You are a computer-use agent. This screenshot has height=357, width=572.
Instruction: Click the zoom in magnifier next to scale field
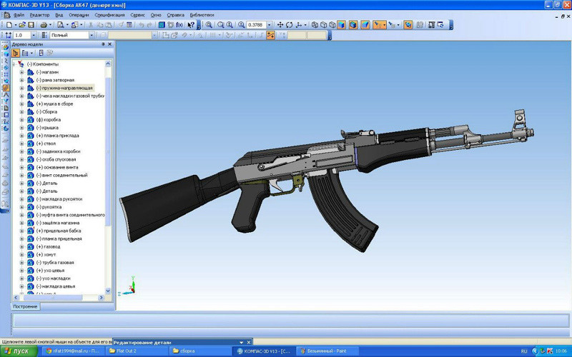pyautogui.click(x=241, y=25)
